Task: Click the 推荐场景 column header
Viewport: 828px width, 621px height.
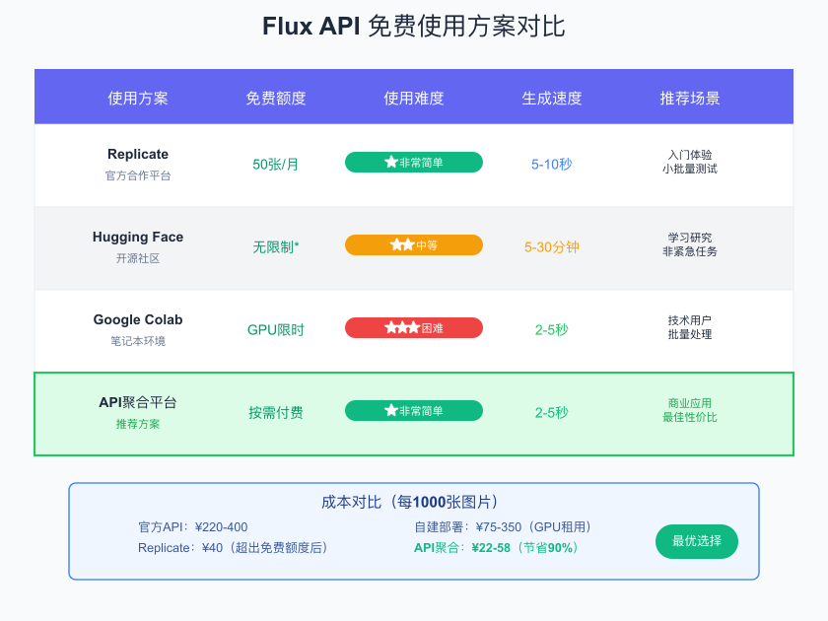Action: pyautogui.click(x=690, y=99)
